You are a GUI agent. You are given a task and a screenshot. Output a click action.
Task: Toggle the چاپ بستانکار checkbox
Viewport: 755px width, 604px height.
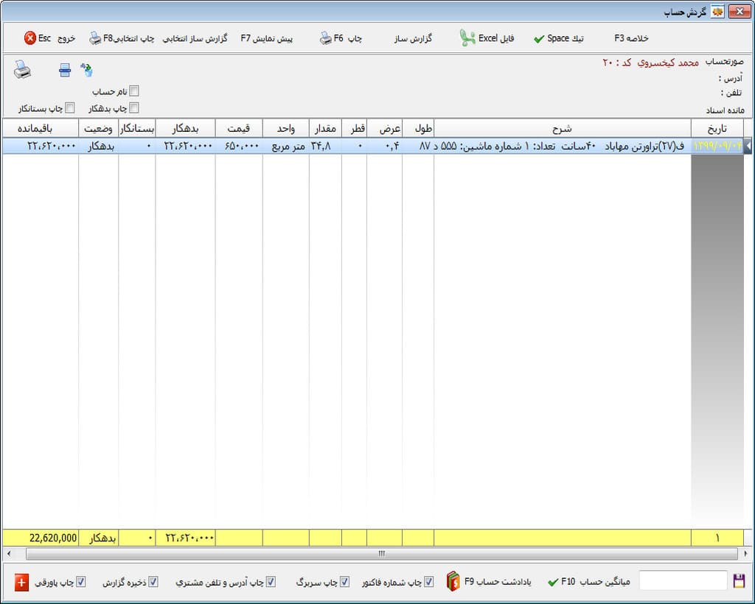point(70,108)
